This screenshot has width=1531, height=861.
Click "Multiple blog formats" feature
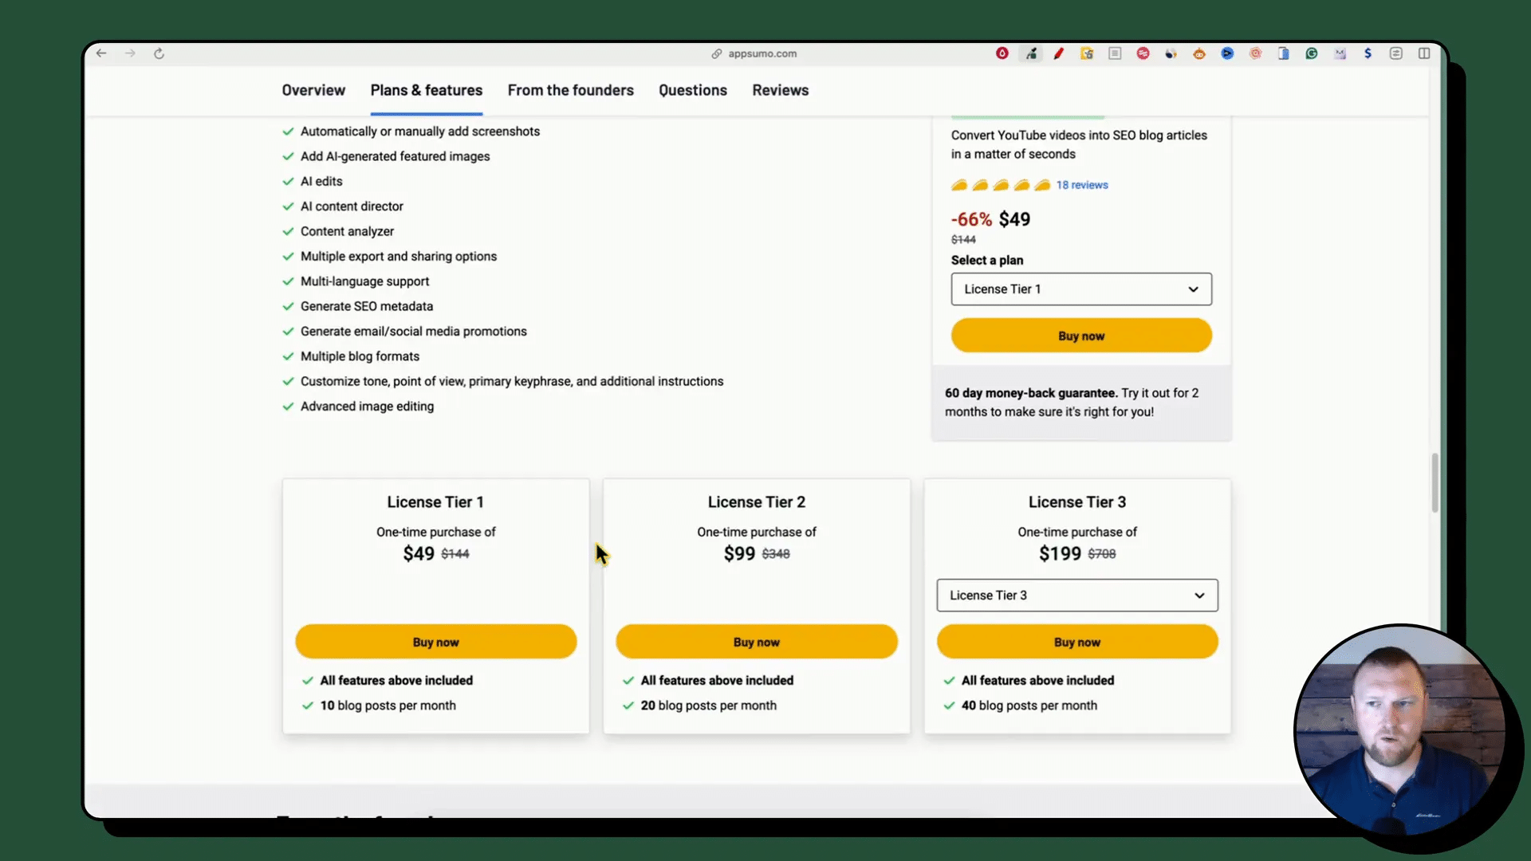[x=360, y=356]
